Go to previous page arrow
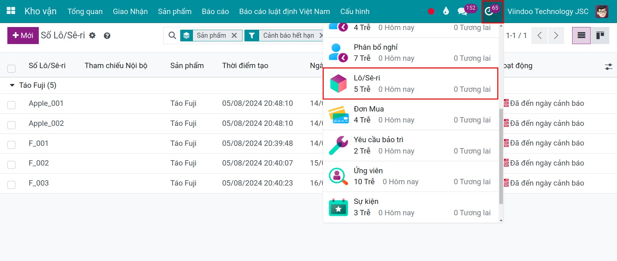 tap(539, 35)
